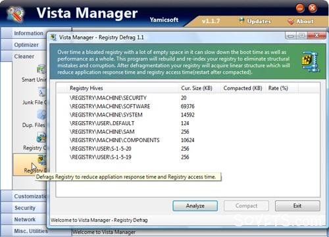
Task: Click the Updates icon in header
Action: click(241, 21)
